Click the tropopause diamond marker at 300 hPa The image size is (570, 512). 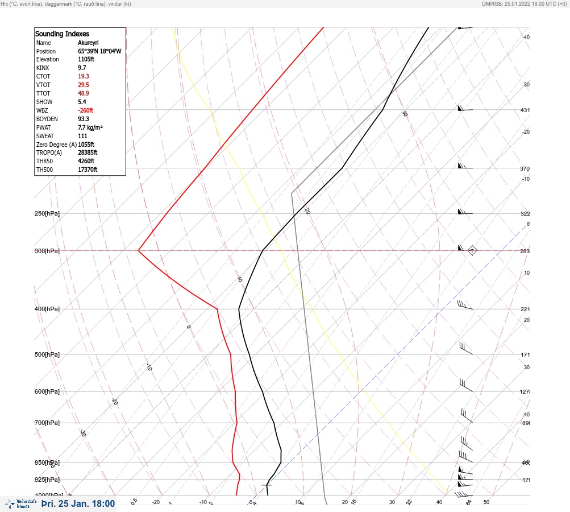pyautogui.click(x=472, y=250)
